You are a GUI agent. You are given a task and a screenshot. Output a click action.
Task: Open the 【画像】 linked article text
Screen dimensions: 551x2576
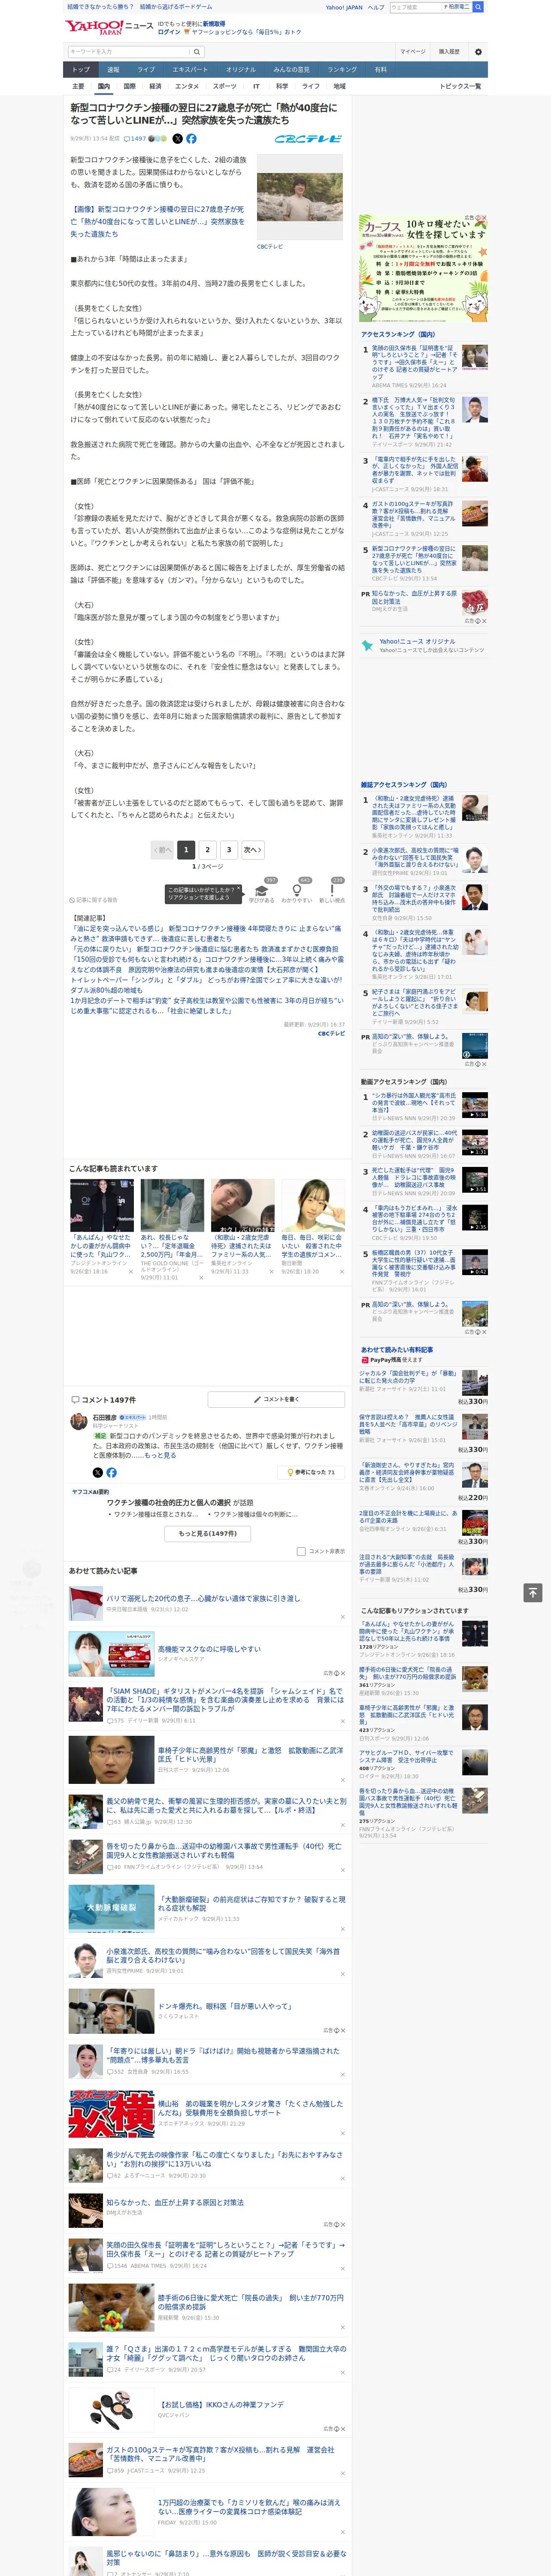coord(157,221)
